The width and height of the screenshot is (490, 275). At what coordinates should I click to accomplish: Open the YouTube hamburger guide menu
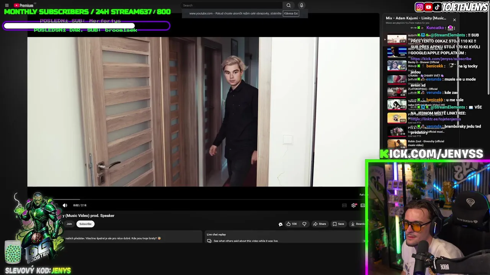tap(7, 5)
